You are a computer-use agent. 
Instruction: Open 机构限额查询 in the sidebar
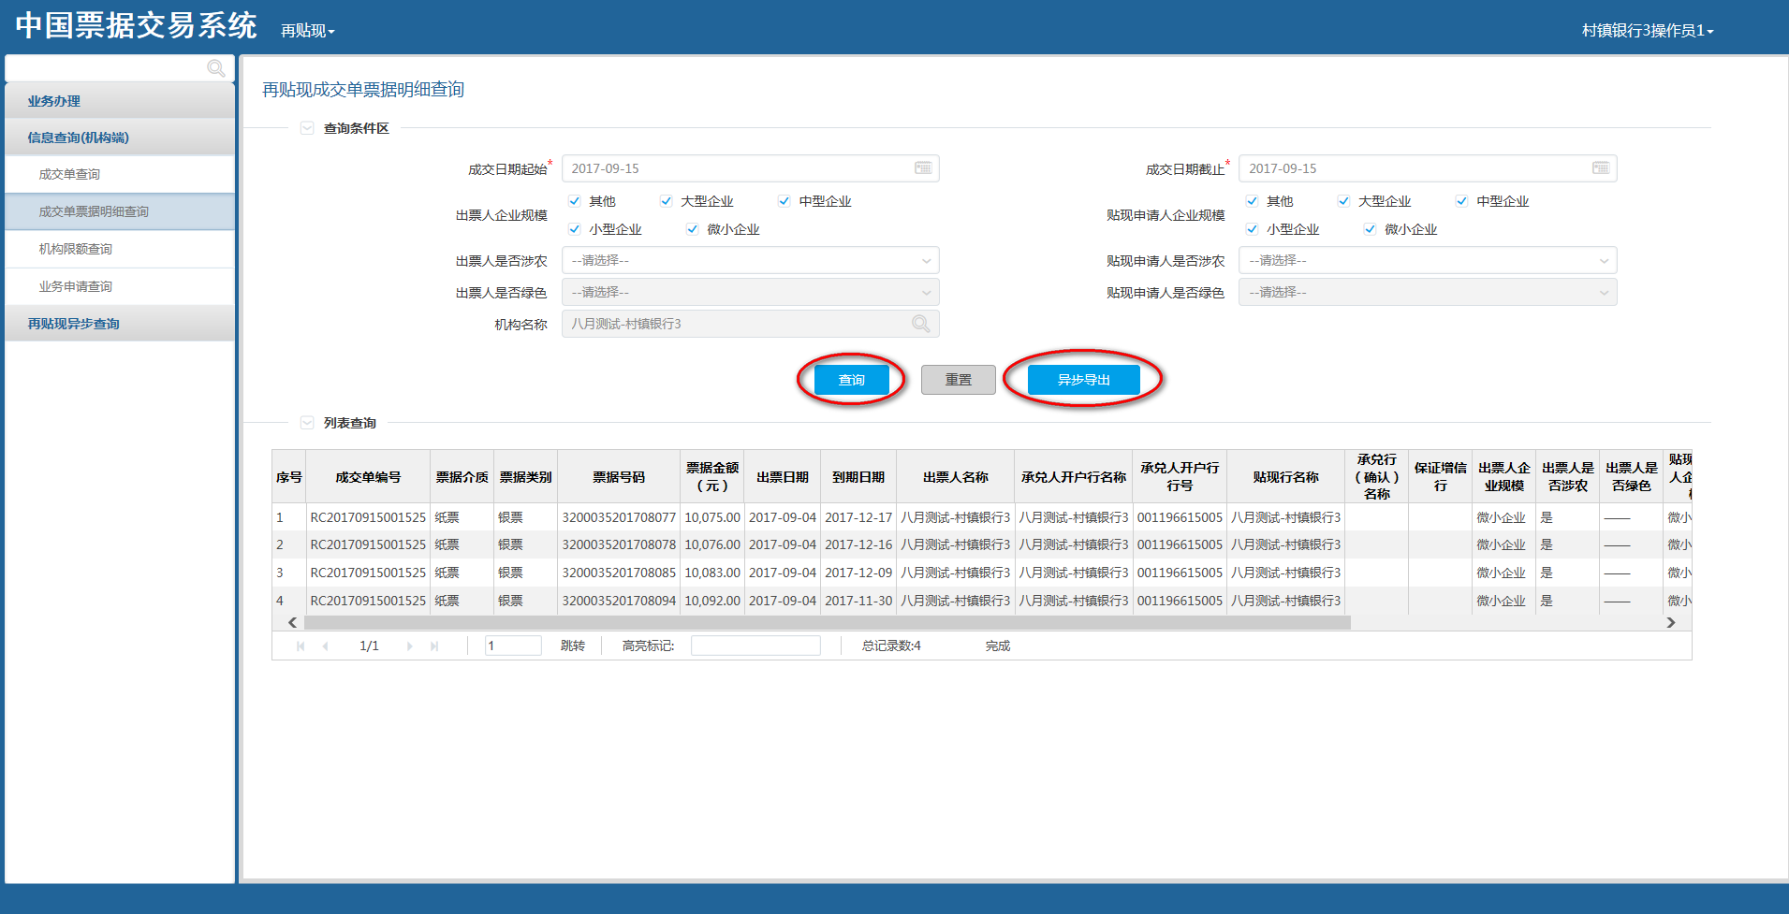pyautogui.click(x=120, y=249)
